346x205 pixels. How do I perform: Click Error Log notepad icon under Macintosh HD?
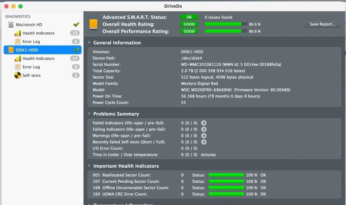18,42
